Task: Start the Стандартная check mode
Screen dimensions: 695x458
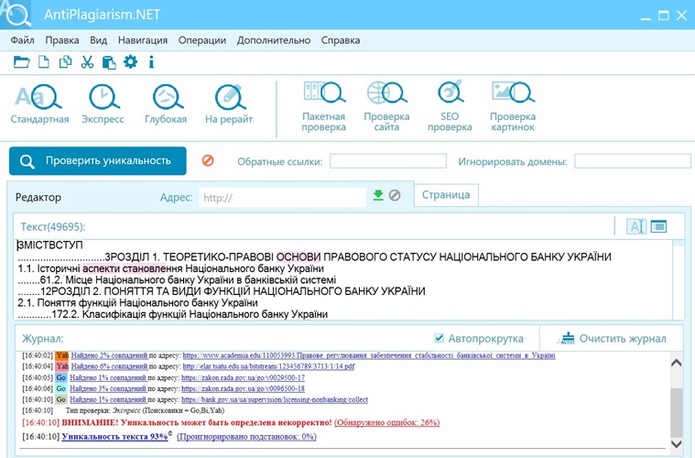Action: coord(39,104)
